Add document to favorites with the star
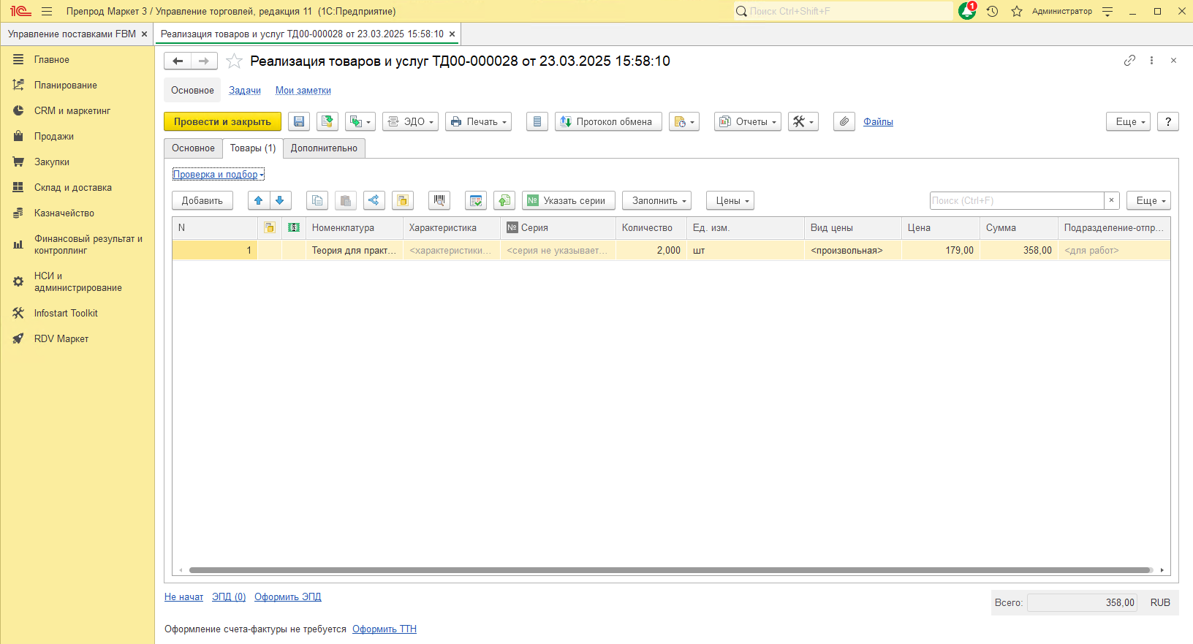 click(234, 61)
